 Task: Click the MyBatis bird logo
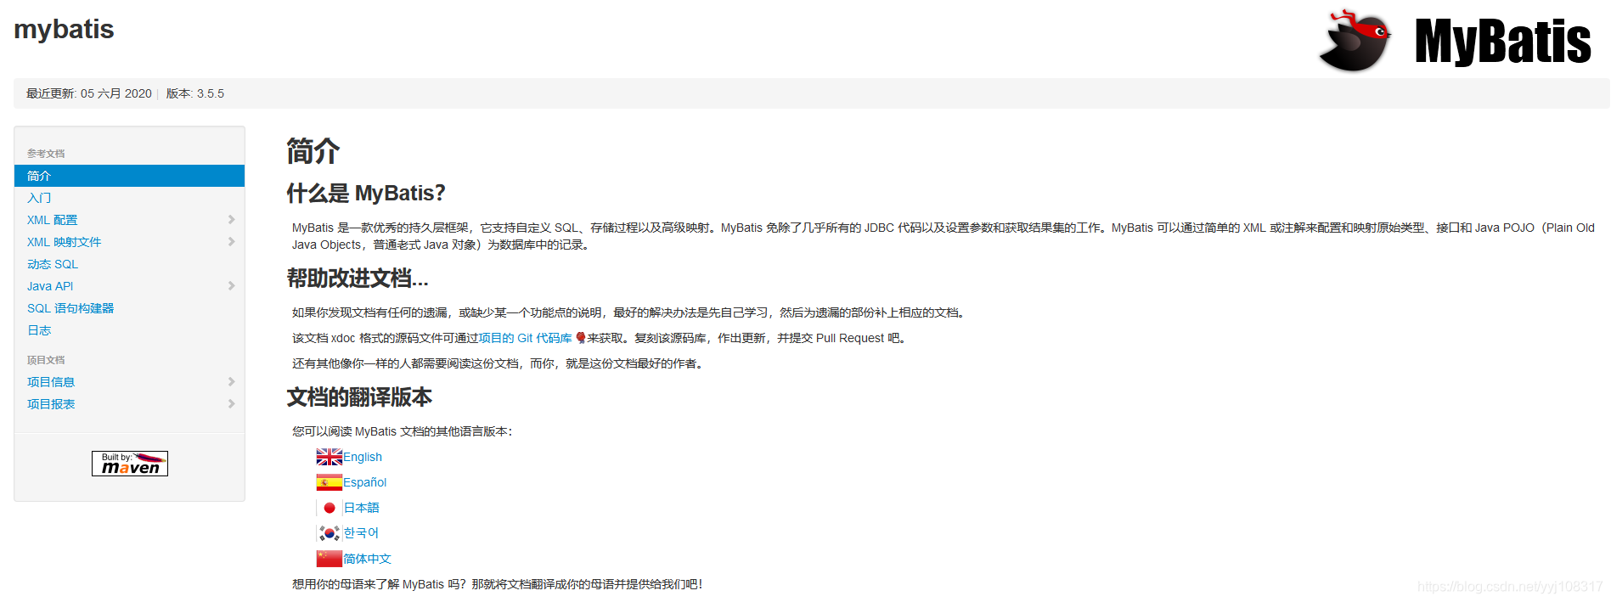point(1355,41)
